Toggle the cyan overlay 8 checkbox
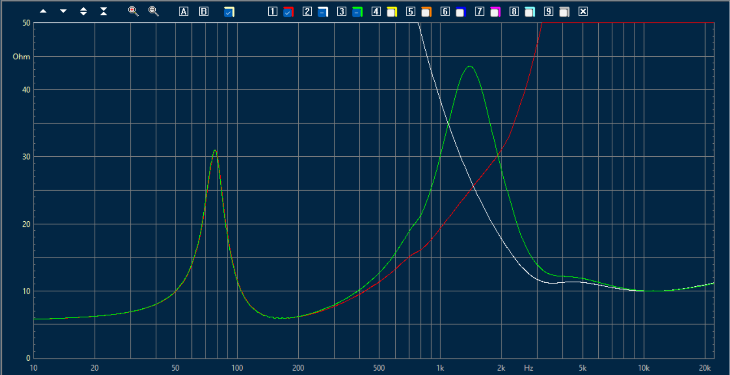This screenshot has width=730, height=375. tap(530, 12)
